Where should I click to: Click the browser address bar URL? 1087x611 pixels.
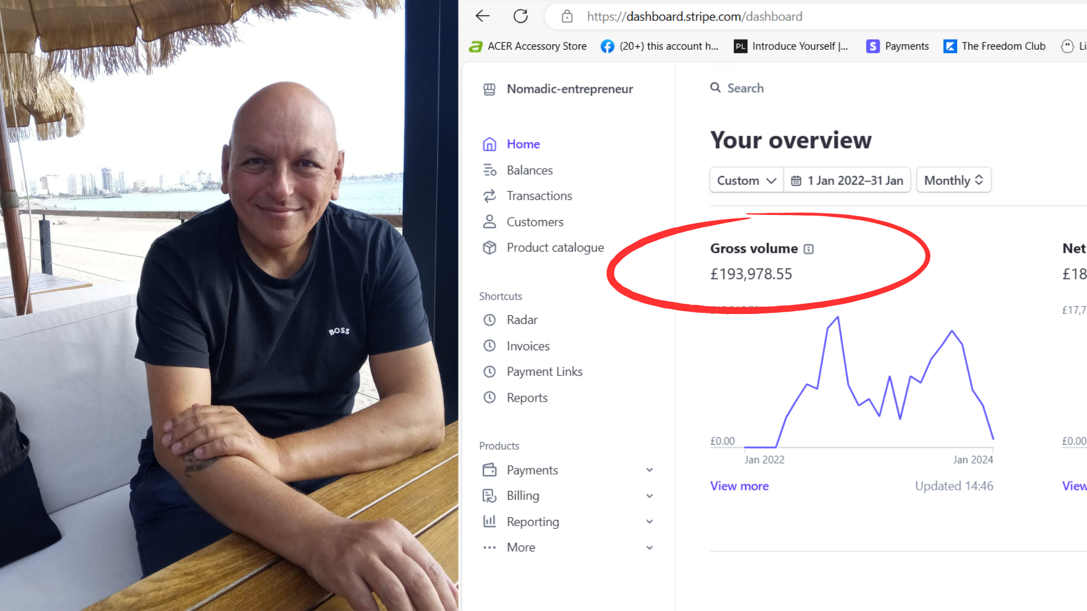point(694,17)
